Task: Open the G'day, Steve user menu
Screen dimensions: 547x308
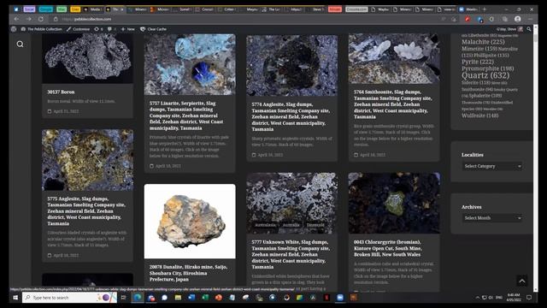Action: click(509, 29)
